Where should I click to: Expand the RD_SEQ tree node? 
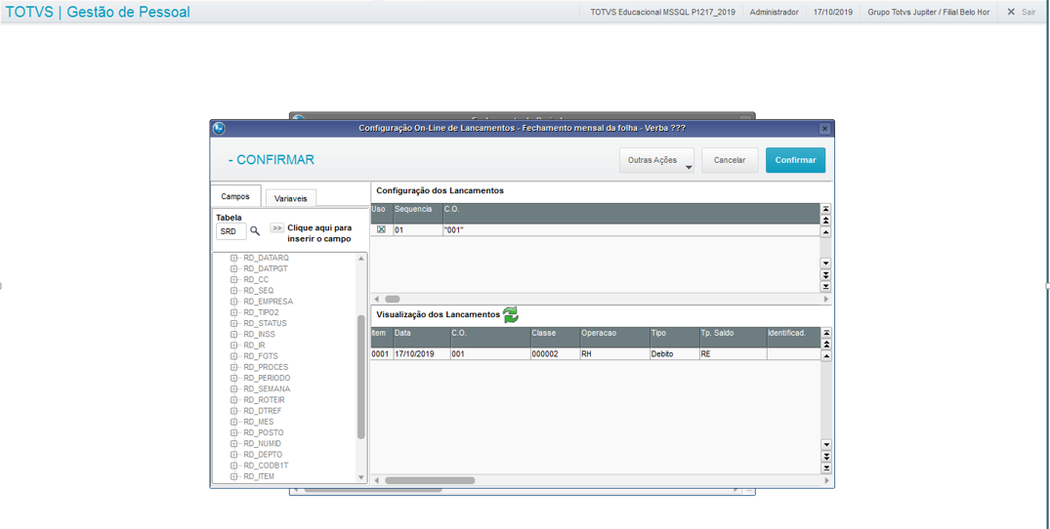point(234,290)
